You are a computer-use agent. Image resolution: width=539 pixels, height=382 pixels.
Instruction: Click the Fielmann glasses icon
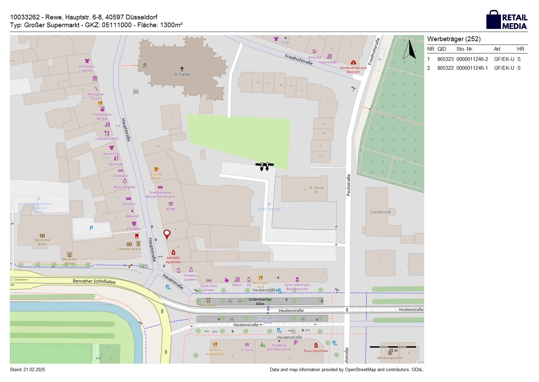tap(121, 171)
